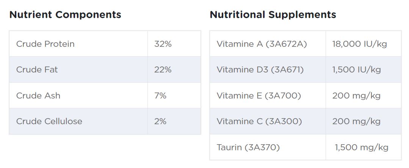Click the 7% value cell
The height and width of the screenshot is (168, 409).
[x=160, y=96]
